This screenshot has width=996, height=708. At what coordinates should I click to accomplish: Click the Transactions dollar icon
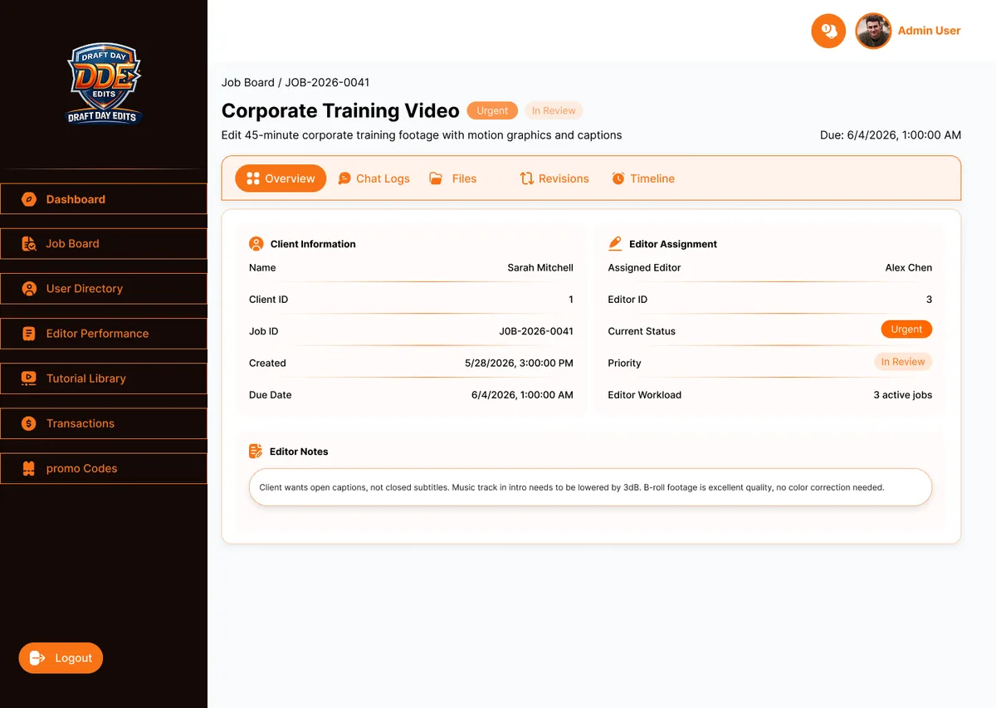pyautogui.click(x=29, y=423)
